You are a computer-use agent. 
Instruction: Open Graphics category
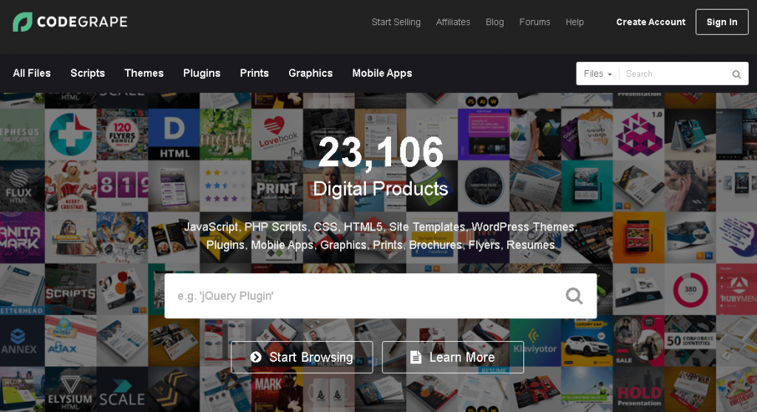point(310,73)
